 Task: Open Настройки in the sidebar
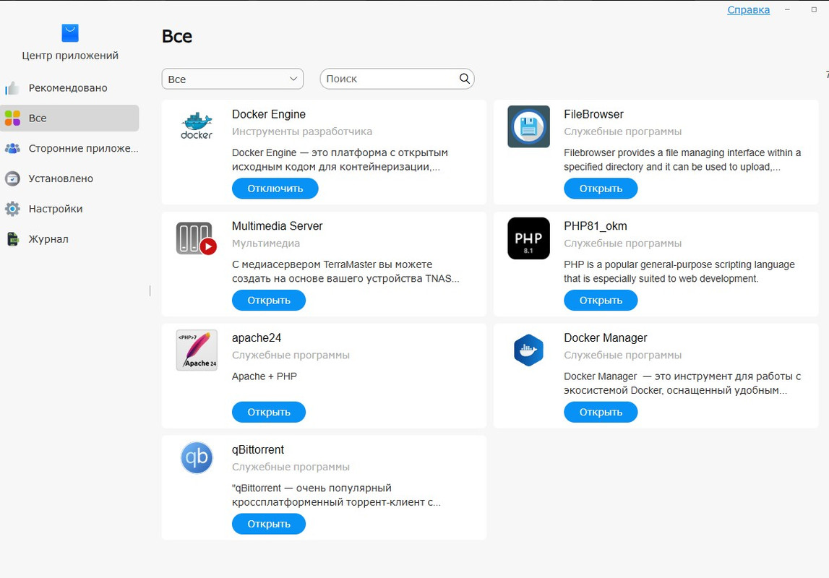tap(69, 209)
